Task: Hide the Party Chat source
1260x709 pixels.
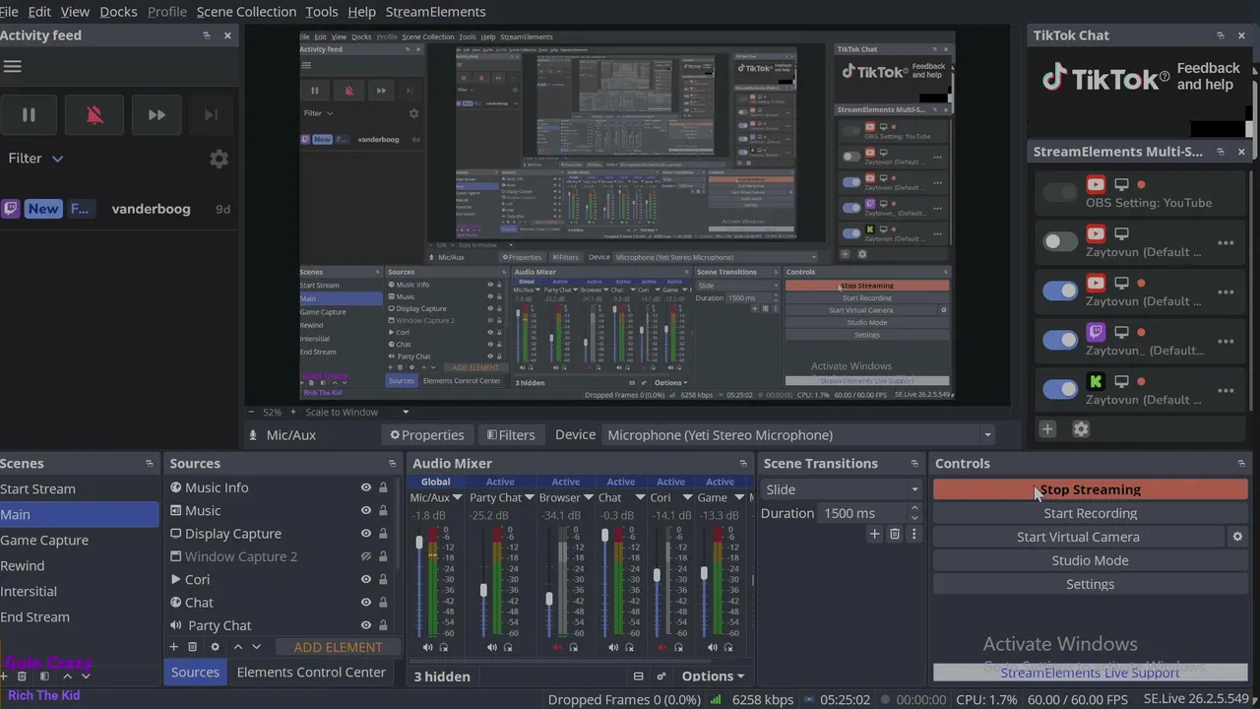Action: pos(366,625)
